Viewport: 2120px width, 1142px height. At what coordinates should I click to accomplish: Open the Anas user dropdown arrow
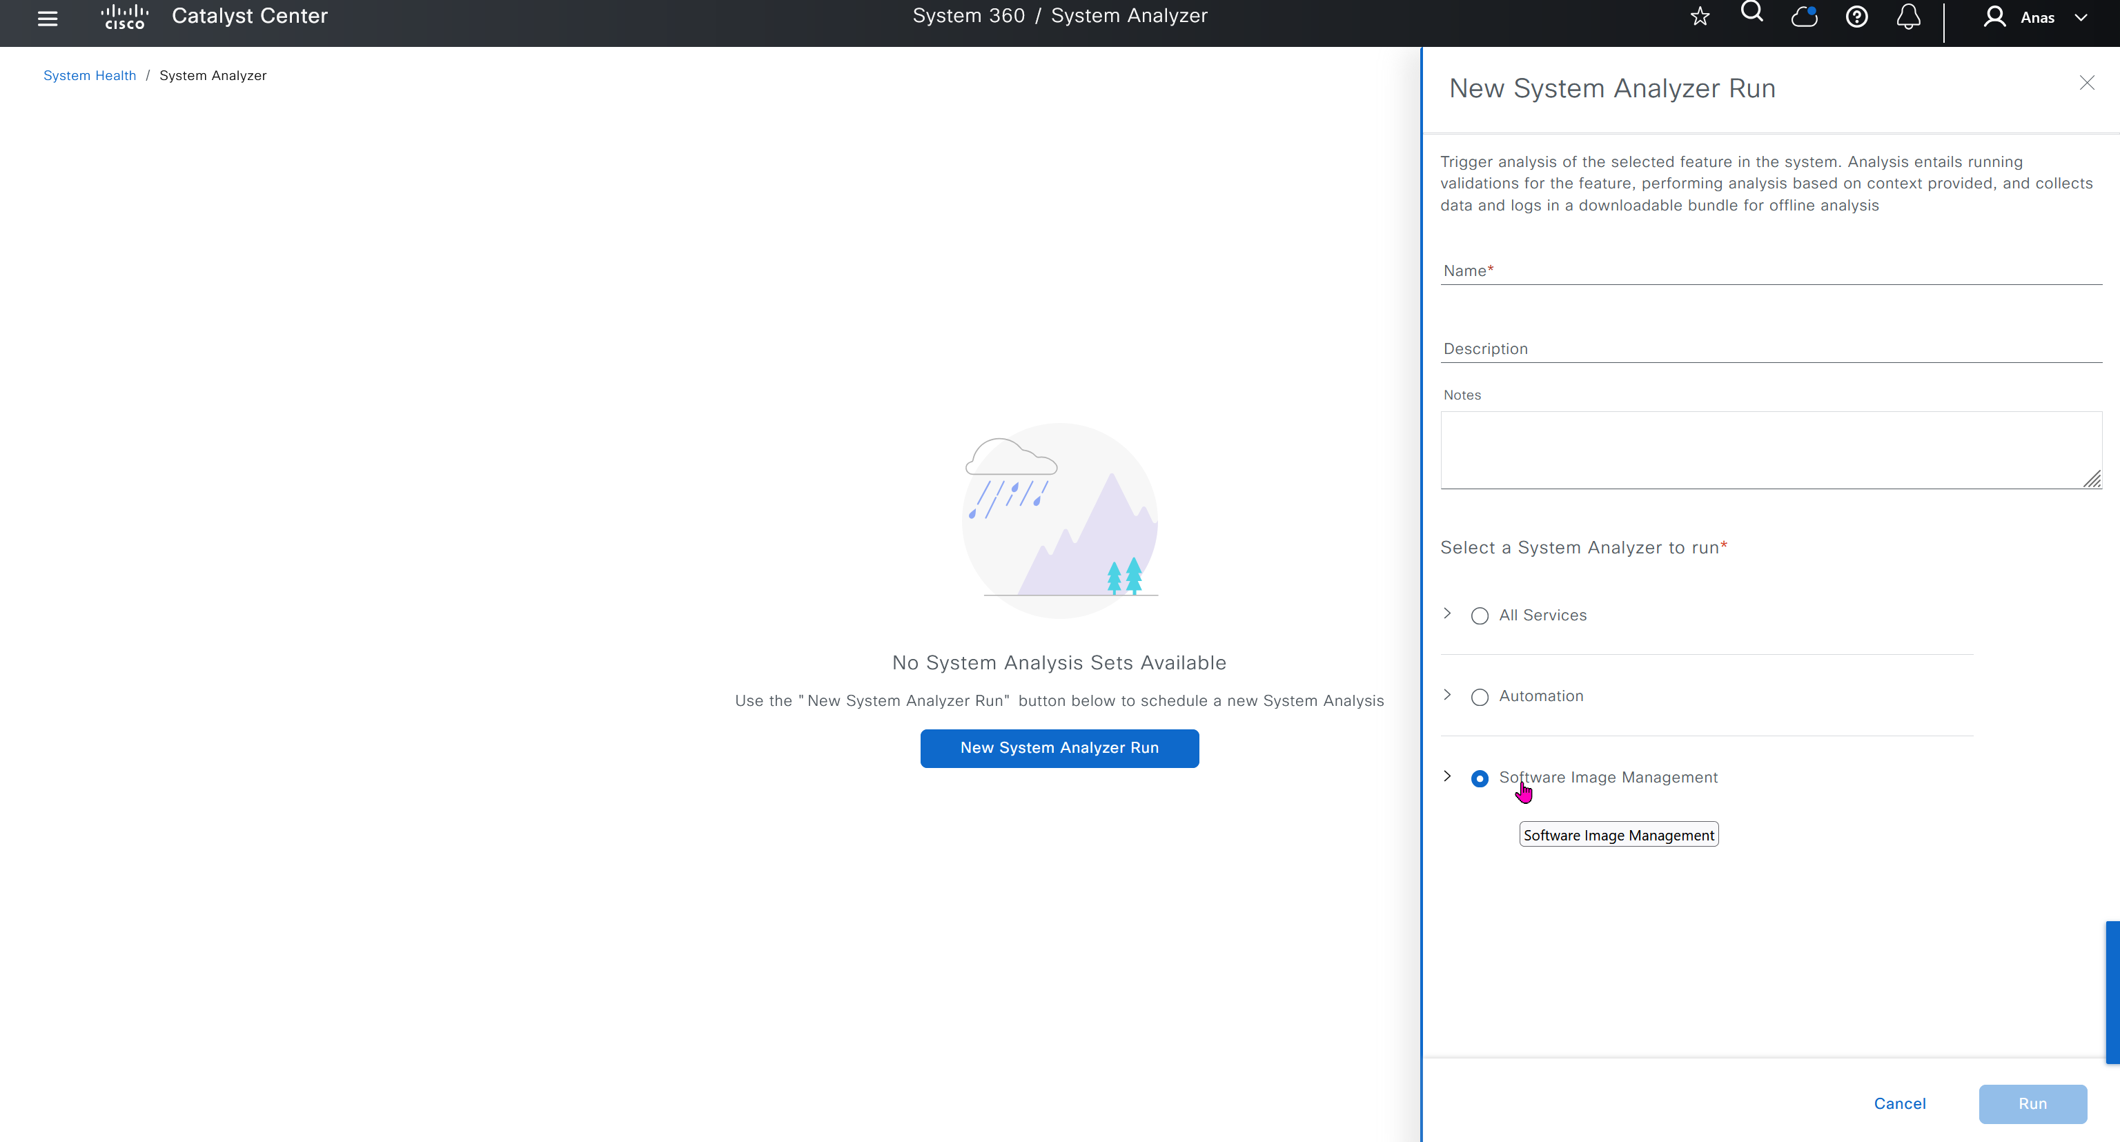2081,17
